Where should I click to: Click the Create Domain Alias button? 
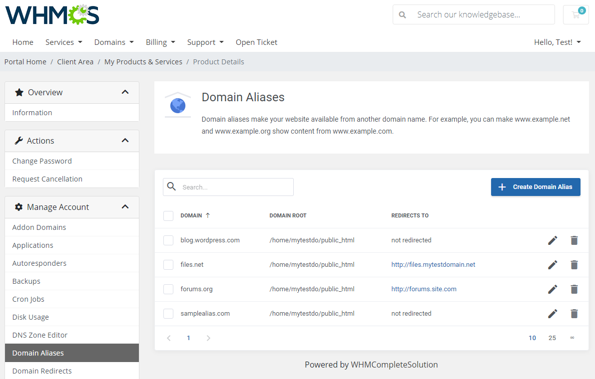tap(535, 187)
